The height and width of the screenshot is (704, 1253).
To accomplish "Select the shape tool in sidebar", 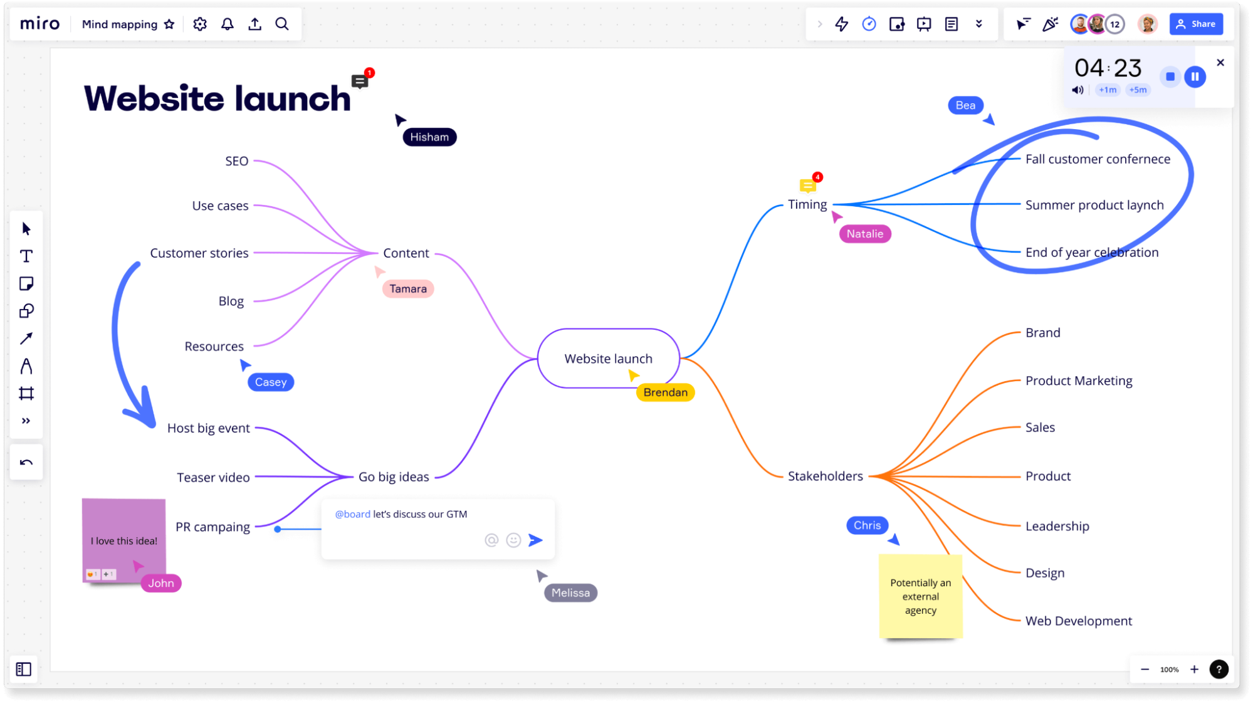I will (27, 311).
